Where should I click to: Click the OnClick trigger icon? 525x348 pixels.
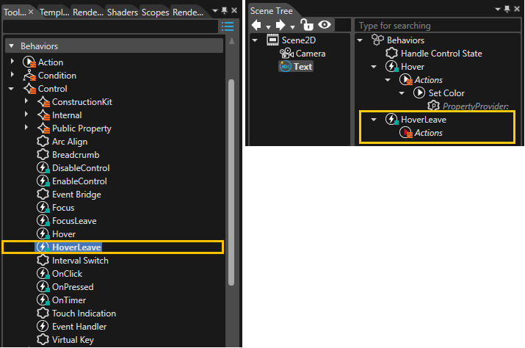click(43, 274)
